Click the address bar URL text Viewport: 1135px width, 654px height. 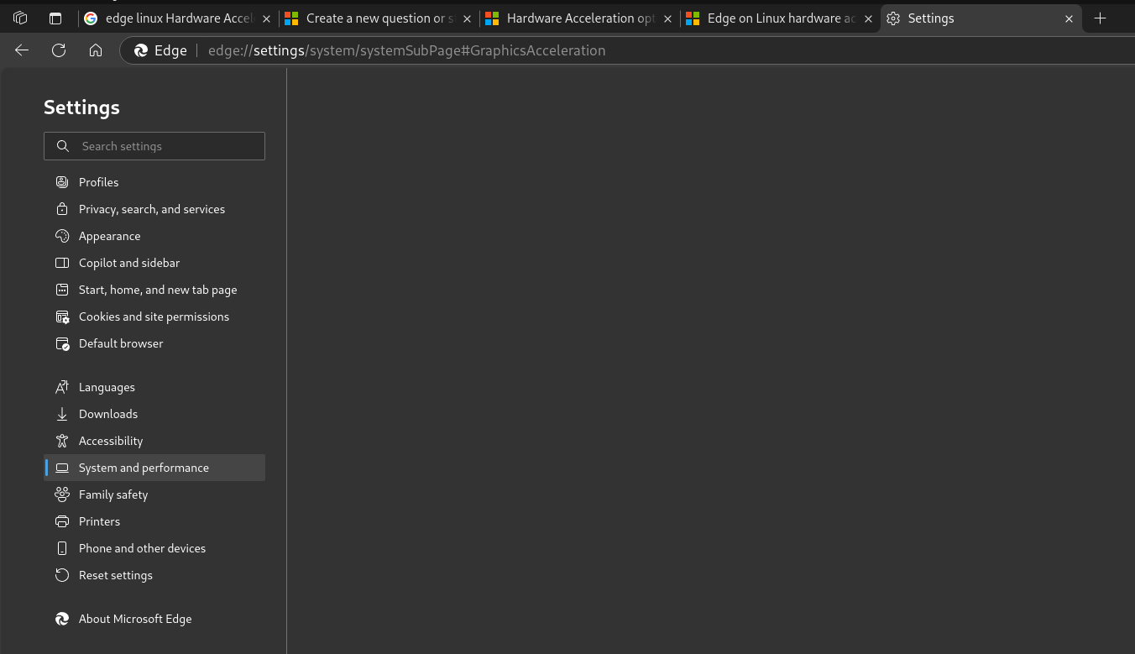[x=406, y=50]
